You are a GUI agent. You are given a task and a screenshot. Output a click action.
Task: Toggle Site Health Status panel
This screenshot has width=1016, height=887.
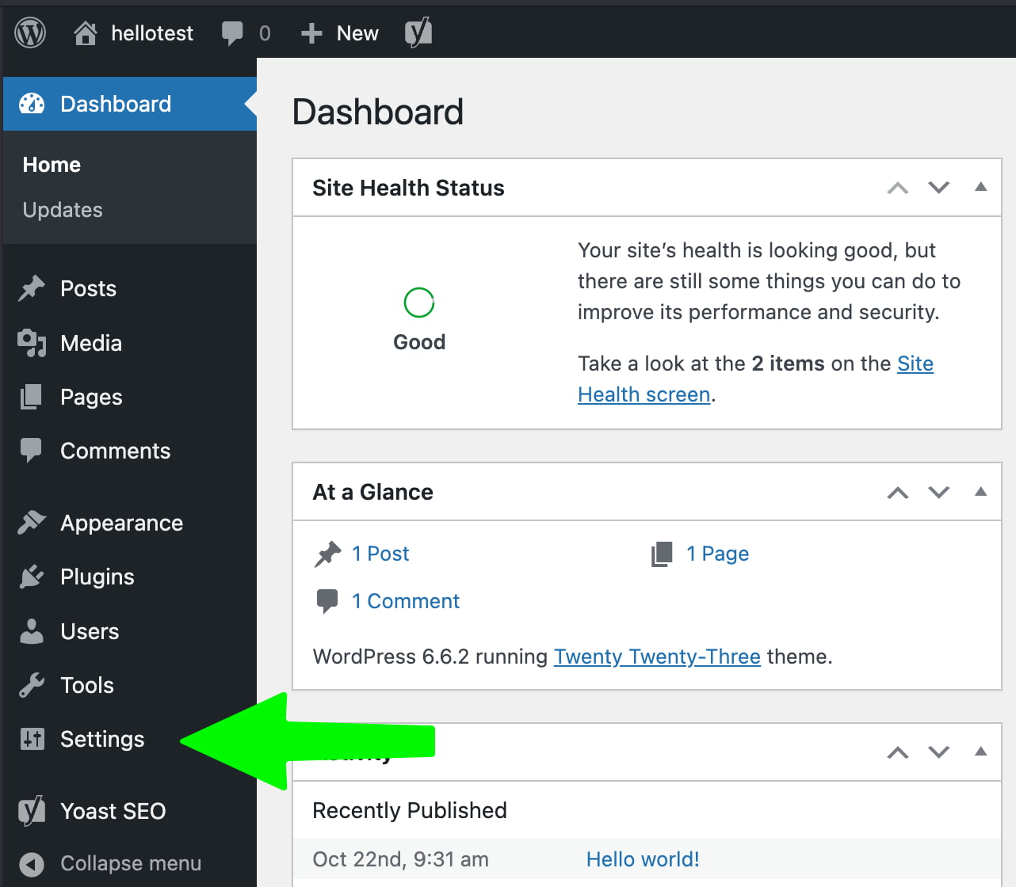(x=980, y=187)
